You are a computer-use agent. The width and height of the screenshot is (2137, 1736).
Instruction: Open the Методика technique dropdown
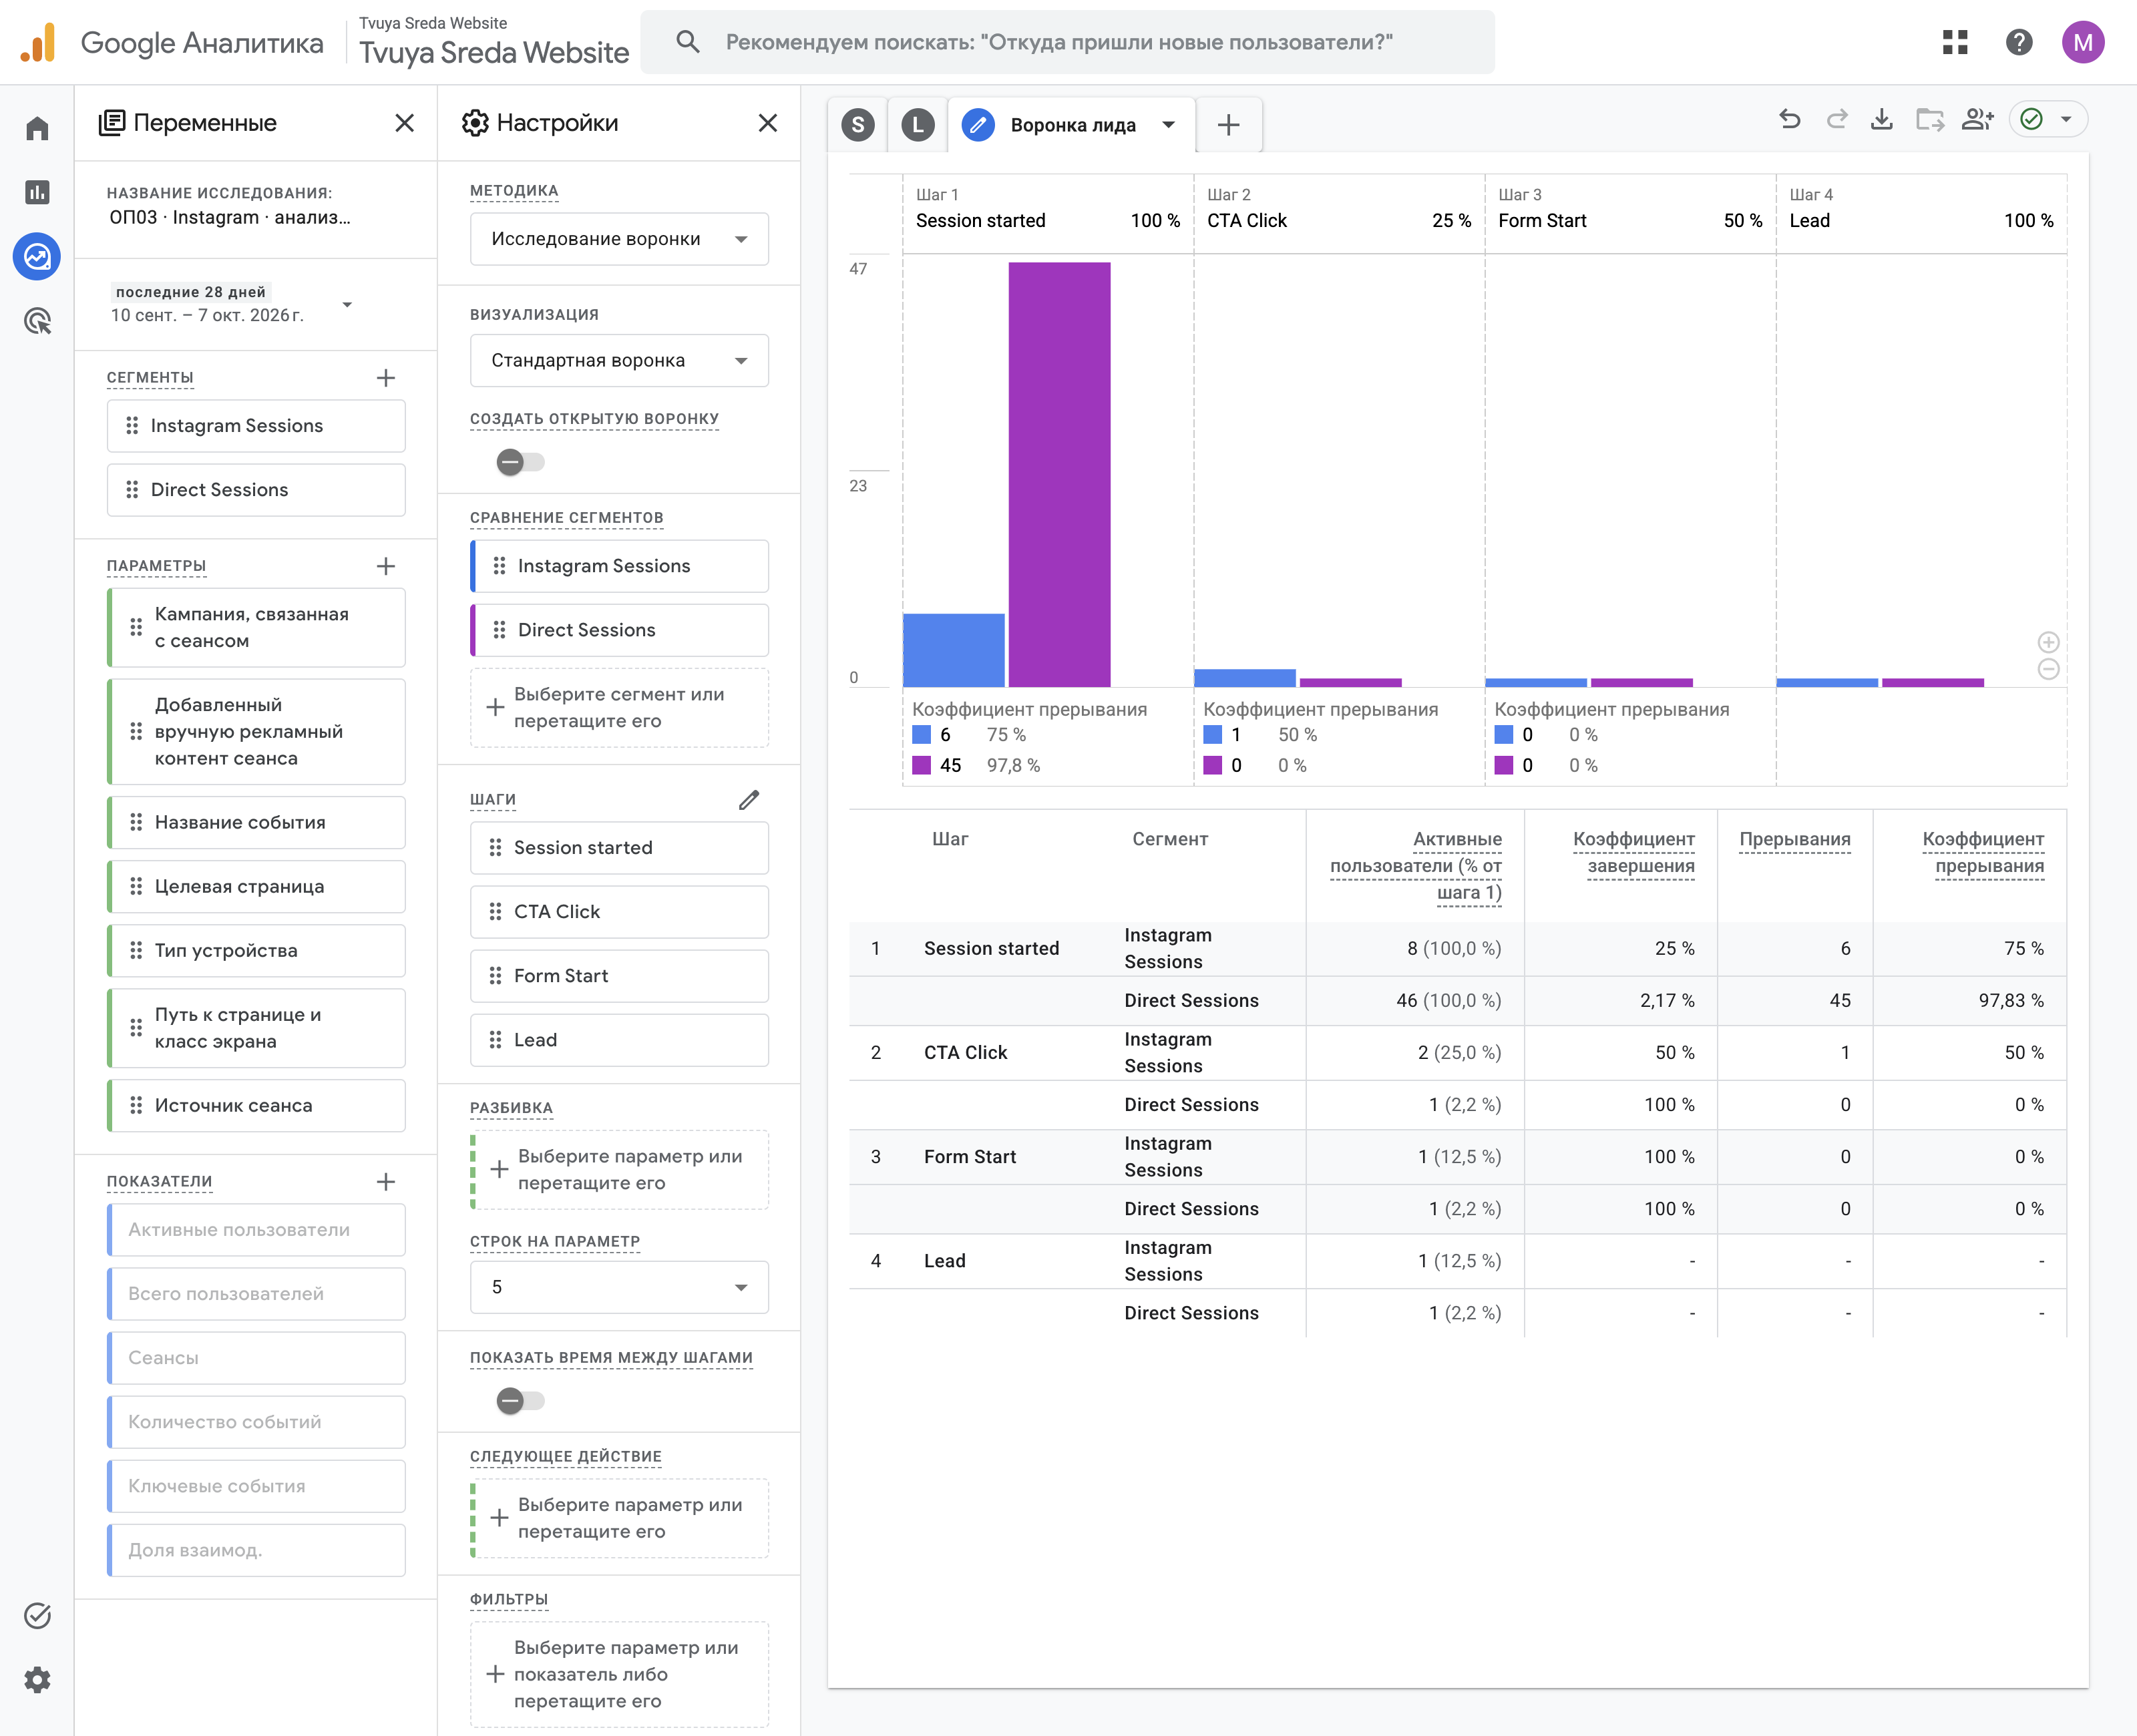[x=619, y=239]
